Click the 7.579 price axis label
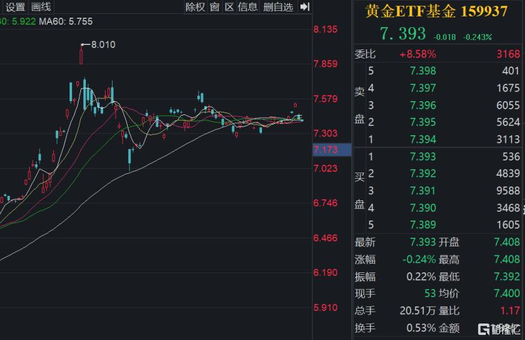Viewport: 525px width, 340px height. point(326,99)
